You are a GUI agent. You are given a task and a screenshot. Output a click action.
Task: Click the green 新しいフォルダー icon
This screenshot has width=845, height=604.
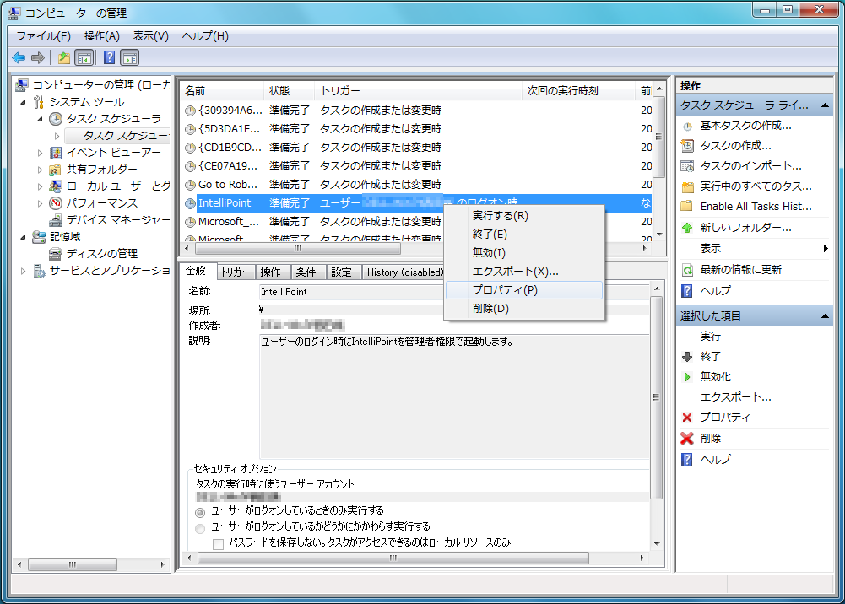point(687,228)
